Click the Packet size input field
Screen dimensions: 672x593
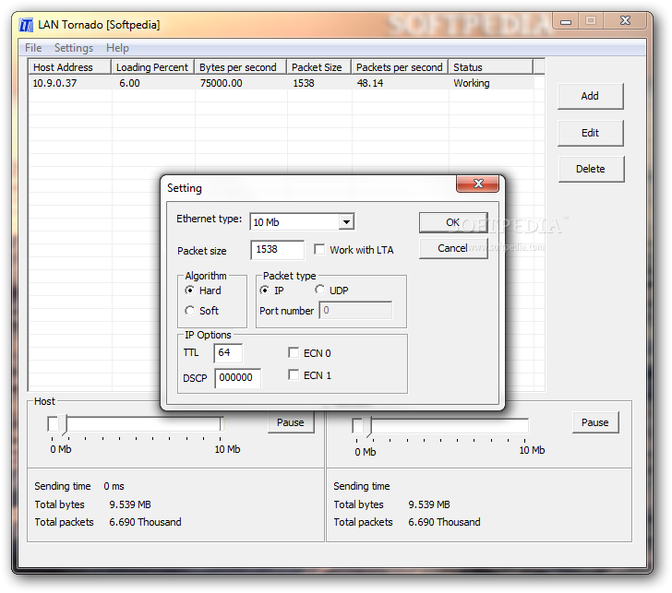(277, 250)
